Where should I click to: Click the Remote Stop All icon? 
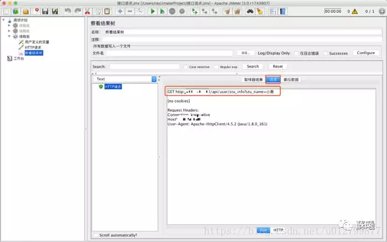[x=205, y=12]
